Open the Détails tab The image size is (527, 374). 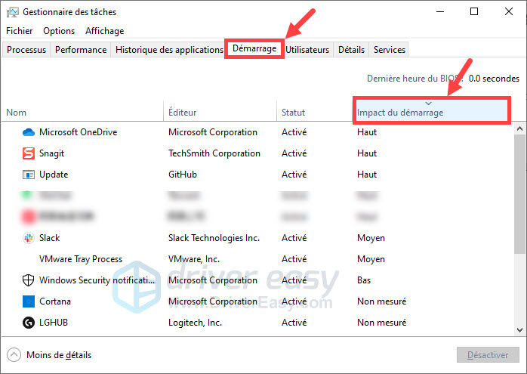point(351,50)
